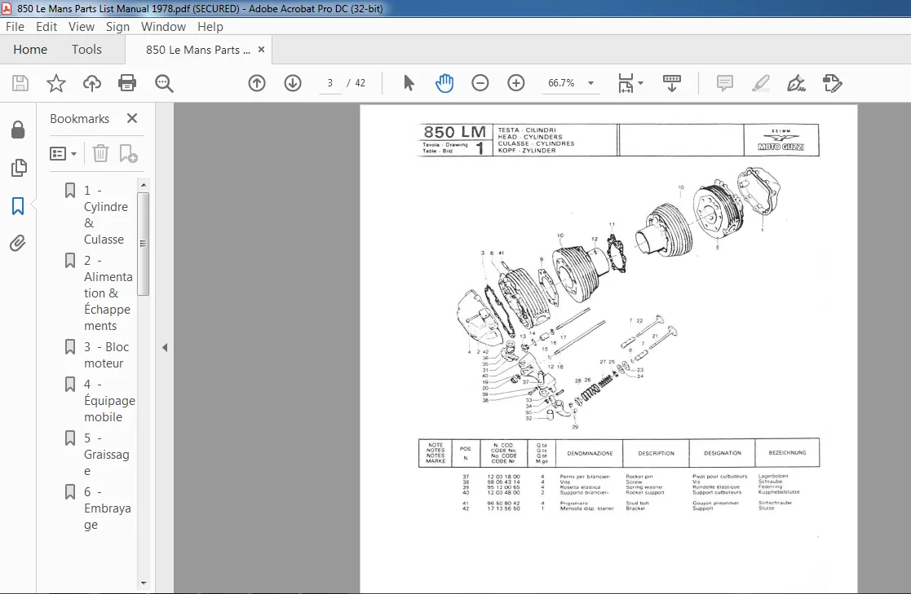This screenshot has width=911, height=594.
Task: Open the Window menu
Action: [163, 27]
